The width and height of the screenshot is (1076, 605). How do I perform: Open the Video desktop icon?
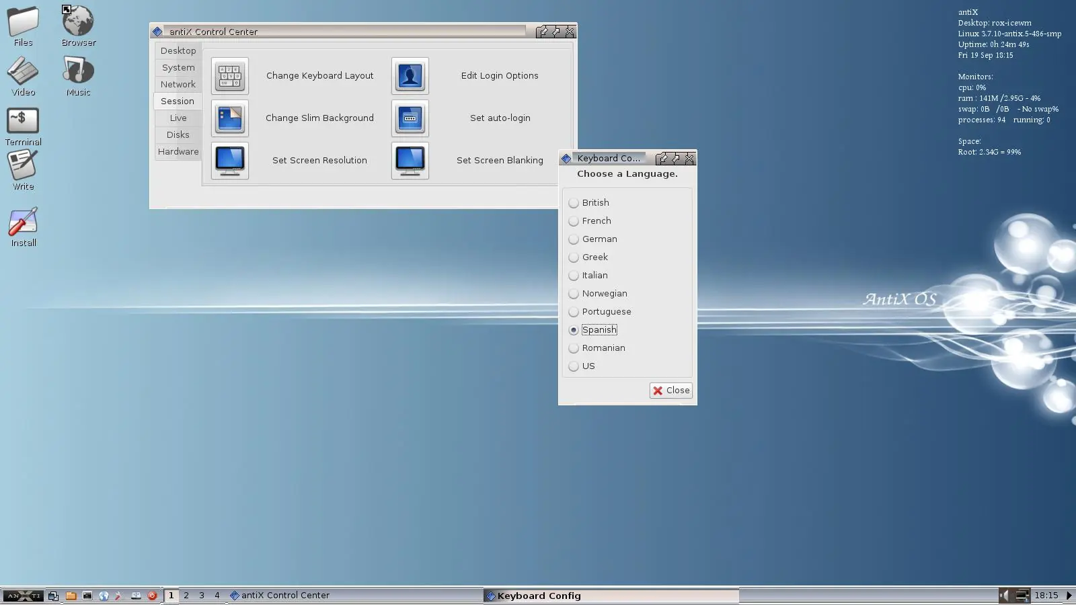coord(23,75)
